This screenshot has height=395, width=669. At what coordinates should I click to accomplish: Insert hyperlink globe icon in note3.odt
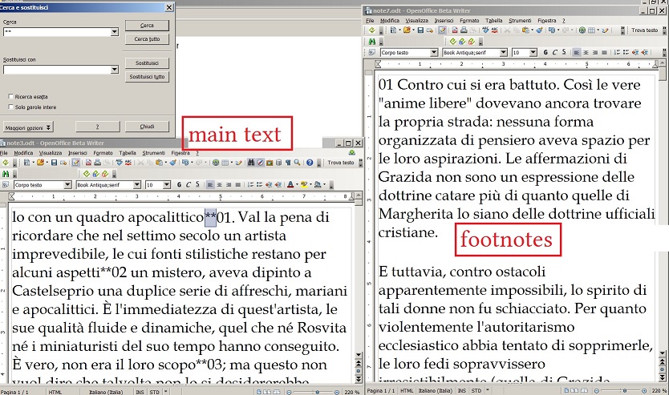(x=216, y=163)
